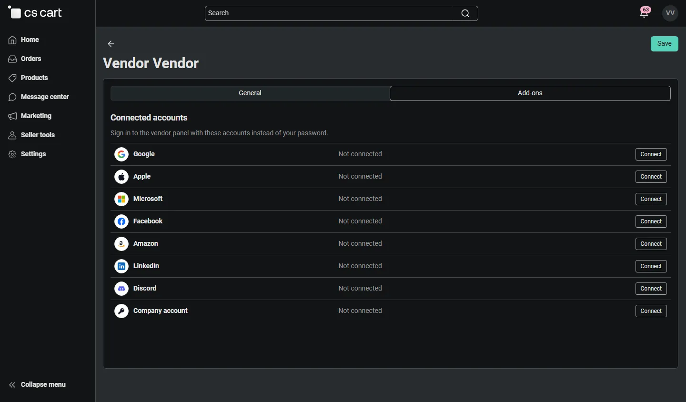Image resolution: width=686 pixels, height=402 pixels.
Task: Open Products in the sidebar
Action: [x=28, y=78]
